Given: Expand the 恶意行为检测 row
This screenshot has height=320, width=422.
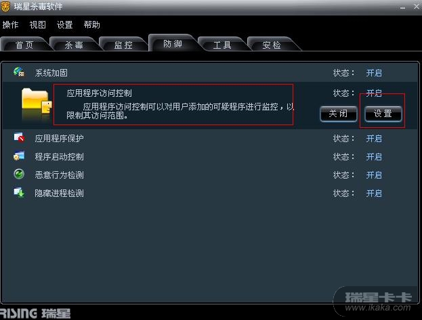Looking at the screenshot, I should click(x=210, y=175).
